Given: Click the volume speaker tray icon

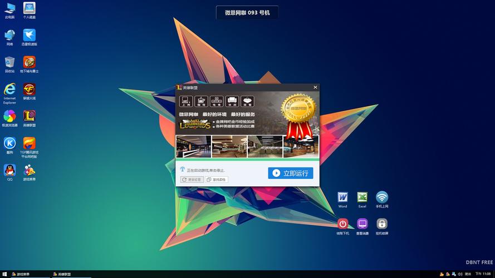Looking at the screenshot, I should (x=460, y=274).
